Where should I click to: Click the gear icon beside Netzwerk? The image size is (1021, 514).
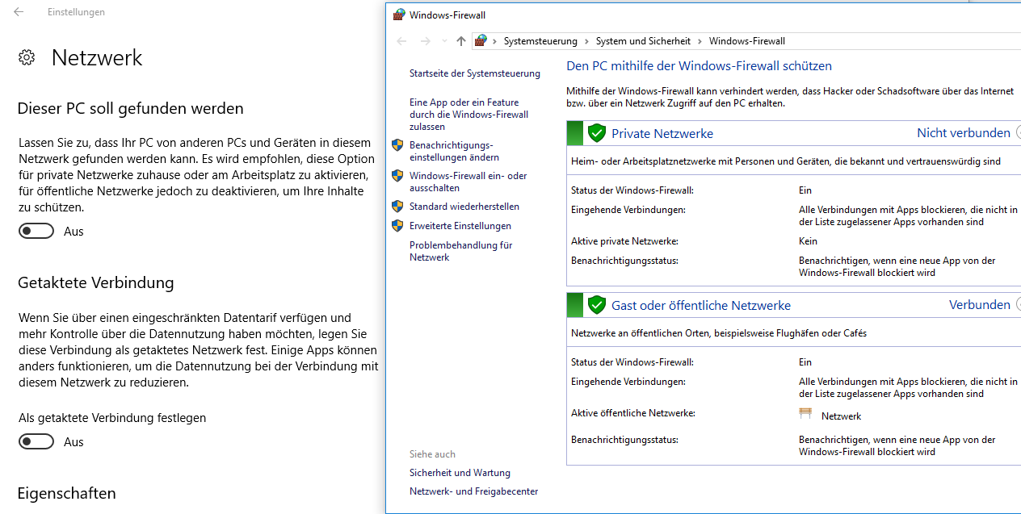(27, 57)
